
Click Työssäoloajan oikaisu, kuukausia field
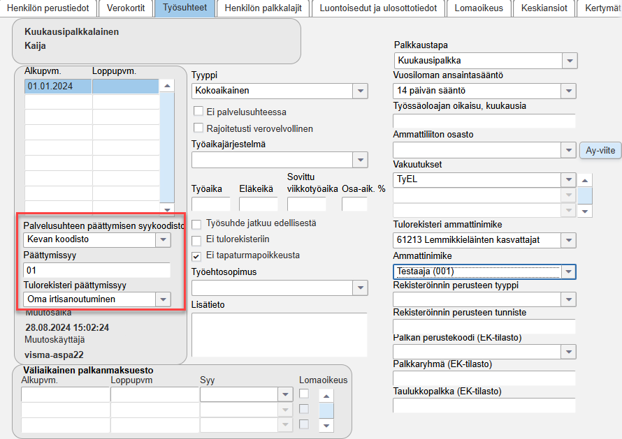[x=484, y=121]
